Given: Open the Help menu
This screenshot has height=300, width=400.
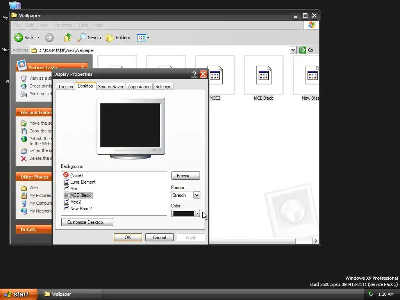Looking at the screenshot, I should coord(98,25).
